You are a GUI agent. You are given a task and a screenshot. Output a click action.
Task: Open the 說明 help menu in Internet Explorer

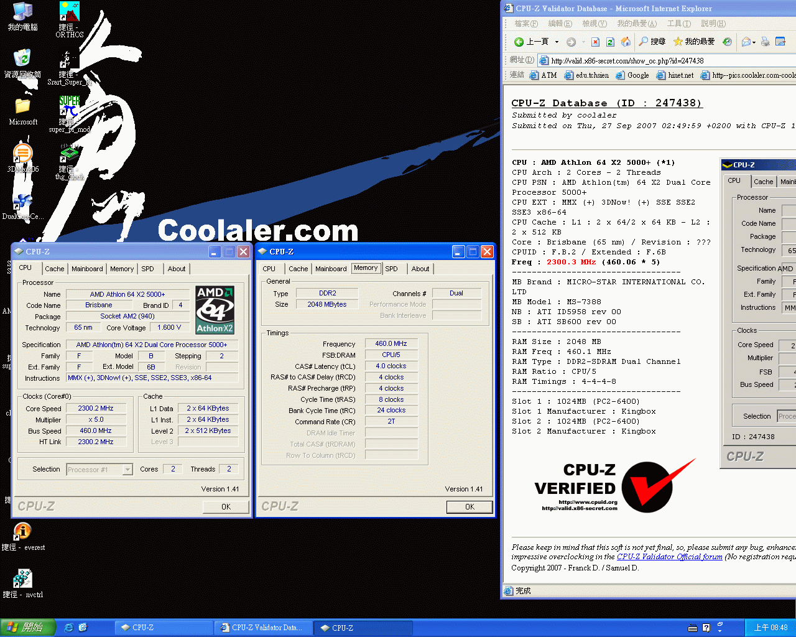pos(713,24)
